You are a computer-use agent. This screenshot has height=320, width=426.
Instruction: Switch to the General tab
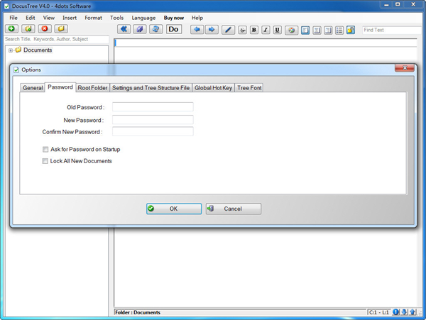[x=33, y=88]
